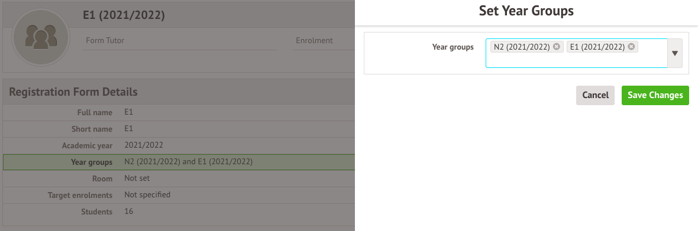Click the E1 (2021/2022) page heading

point(124,15)
